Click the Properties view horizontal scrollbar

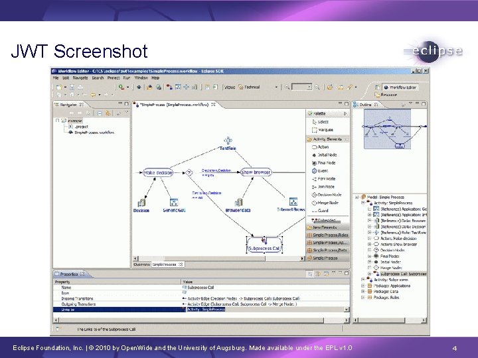click(201, 320)
